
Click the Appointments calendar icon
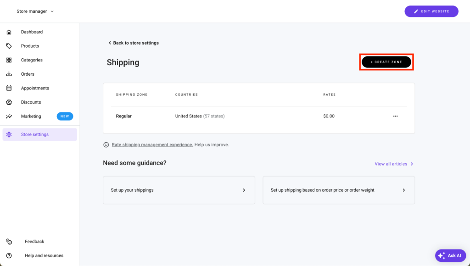[x=9, y=88]
